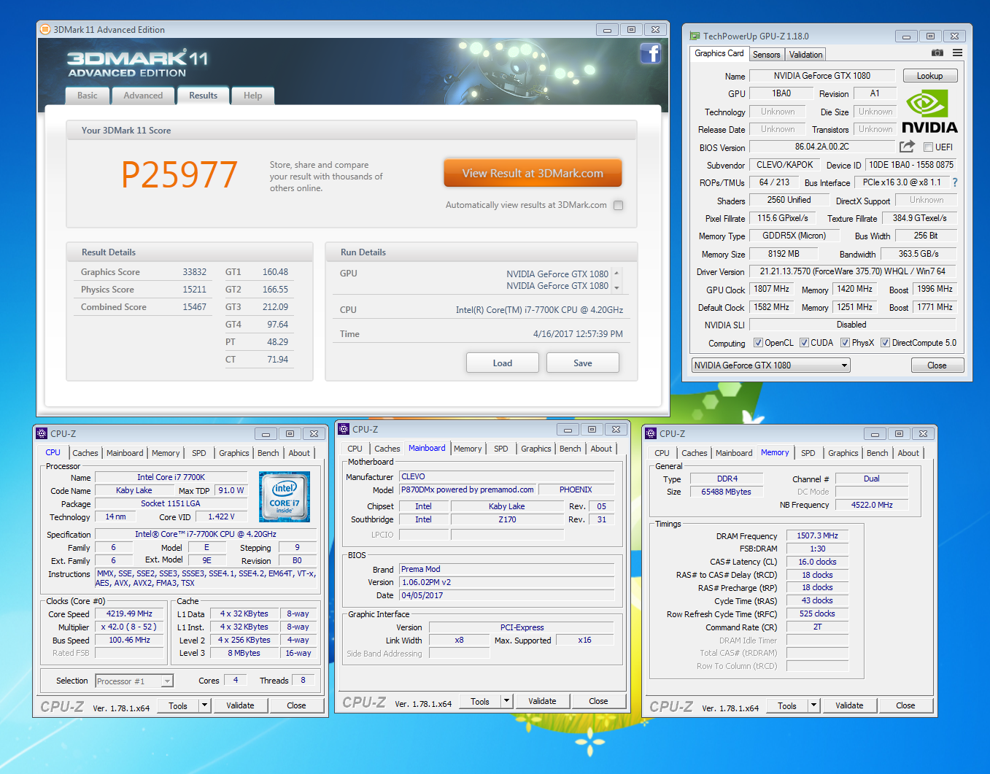Enable automatically view results at 3DMark.com

click(619, 205)
